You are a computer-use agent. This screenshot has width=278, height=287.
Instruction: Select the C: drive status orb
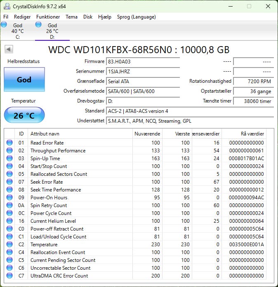4,25
